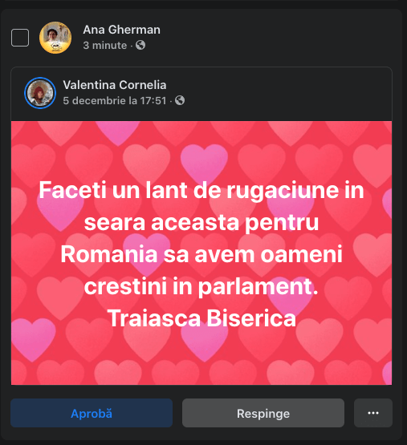Click the 'Romania sa avem oameni' text line
Viewport: 407px width, 445px height.
pos(201,254)
